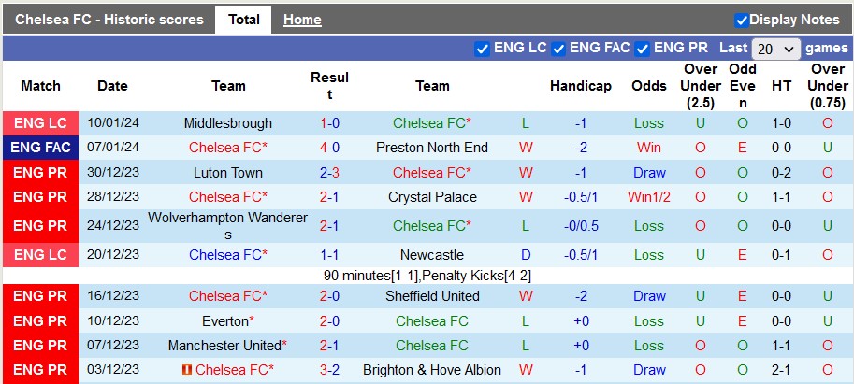This screenshot has height=384, width=854.
Task: Click the ENG FAC league badge
Action: [x=40, y=148]
